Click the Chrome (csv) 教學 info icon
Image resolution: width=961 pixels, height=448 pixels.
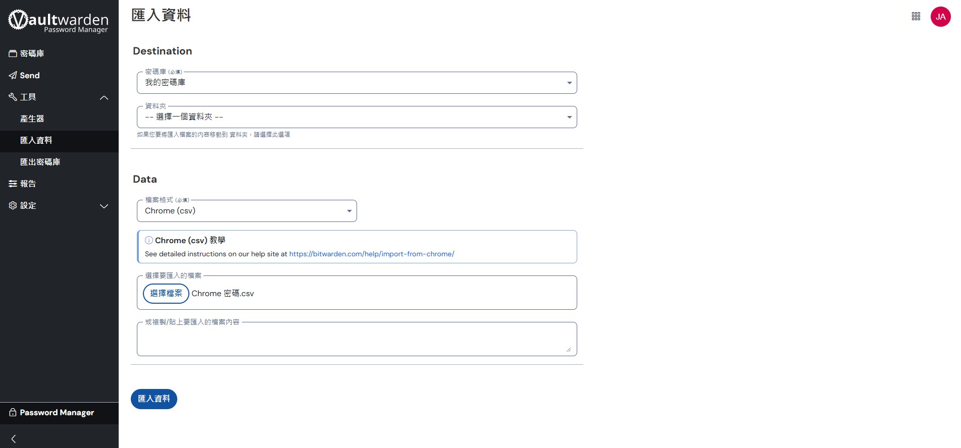point(149,240)
